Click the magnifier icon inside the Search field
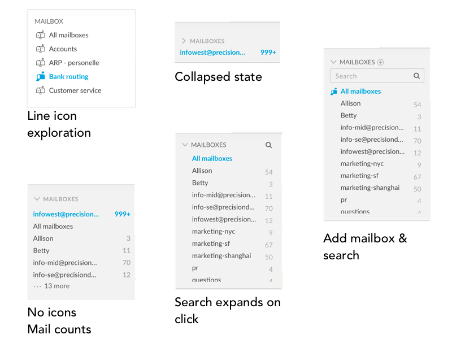The image size is (452, 339). (416, 76)
